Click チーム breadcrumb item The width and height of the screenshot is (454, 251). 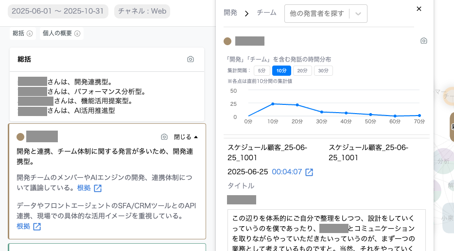tap(266, 13)
